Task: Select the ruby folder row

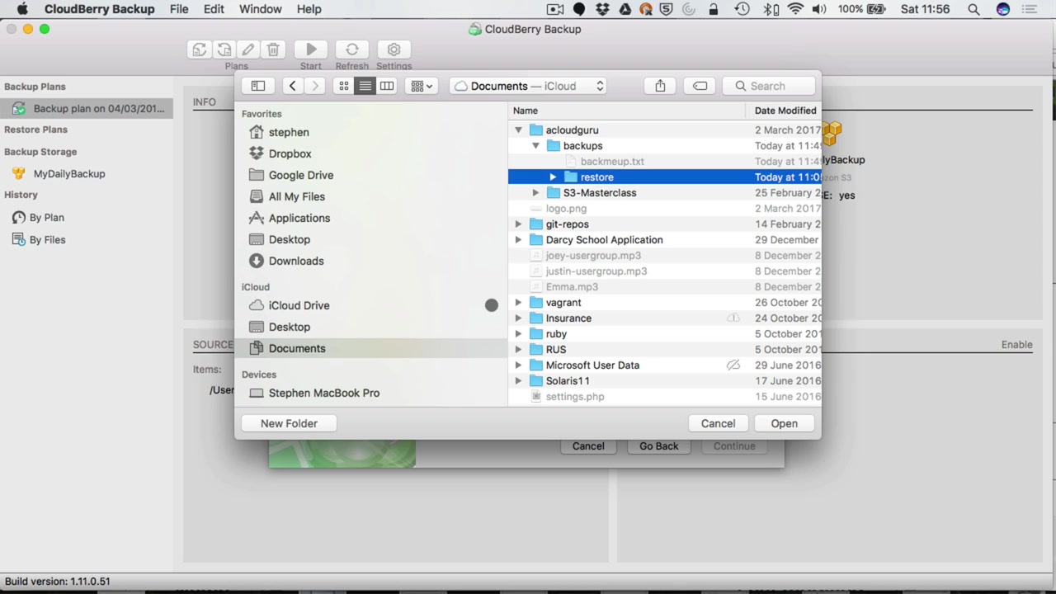Action: pos(664,334)
